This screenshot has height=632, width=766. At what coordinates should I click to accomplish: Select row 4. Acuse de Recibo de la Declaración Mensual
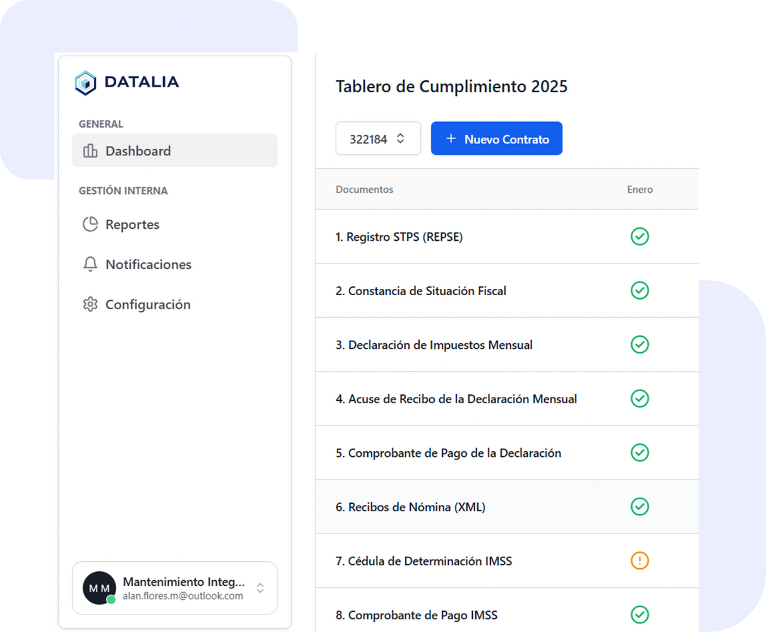pos(507,399)
